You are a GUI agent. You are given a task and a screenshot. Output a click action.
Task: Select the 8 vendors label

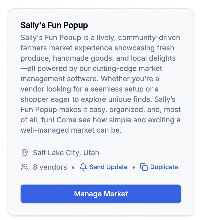click(x=50, y=167)
